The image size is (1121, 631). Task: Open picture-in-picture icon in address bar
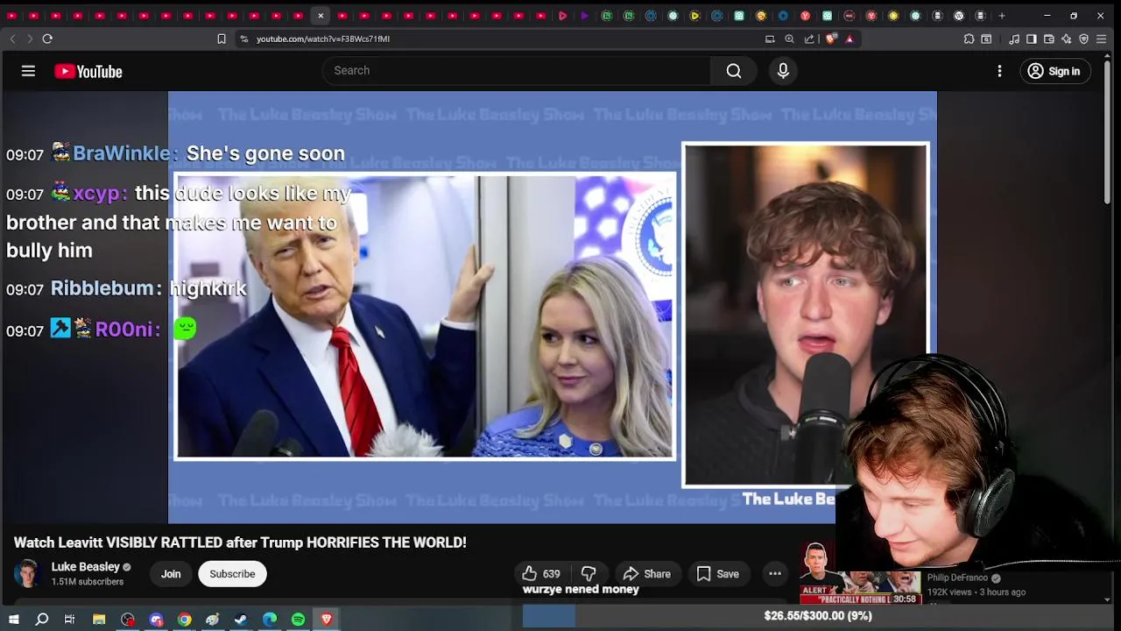tap(770, 39)
